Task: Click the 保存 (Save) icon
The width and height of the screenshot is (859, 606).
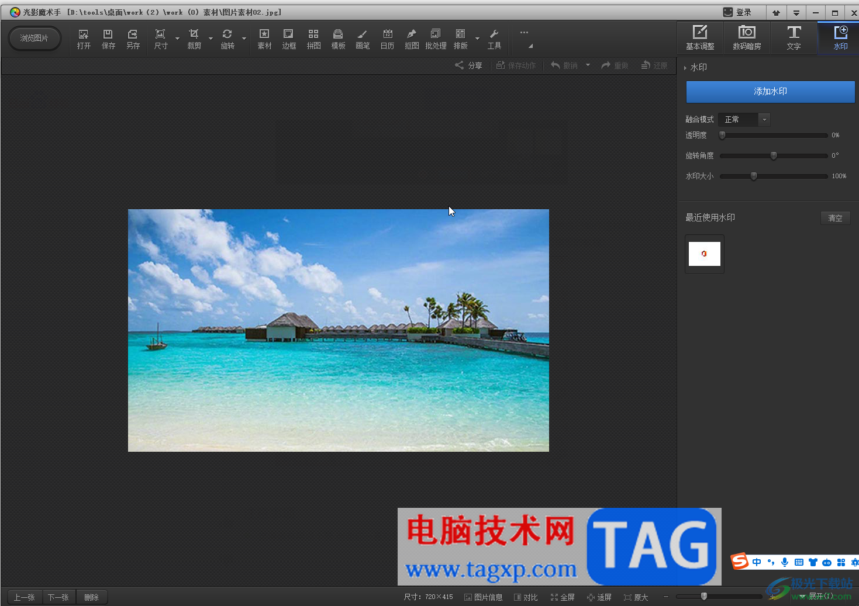Action: 108,39
